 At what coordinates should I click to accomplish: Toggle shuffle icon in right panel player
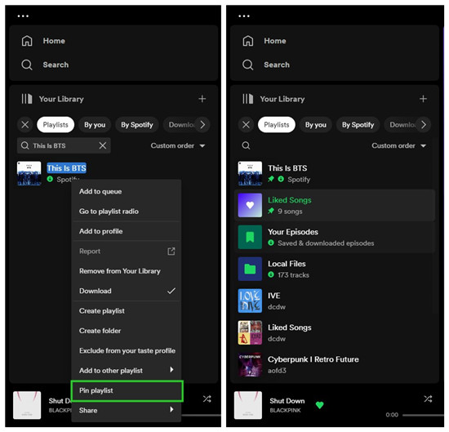point(428,399)
